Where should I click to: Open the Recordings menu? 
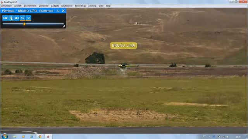point(80,6)
